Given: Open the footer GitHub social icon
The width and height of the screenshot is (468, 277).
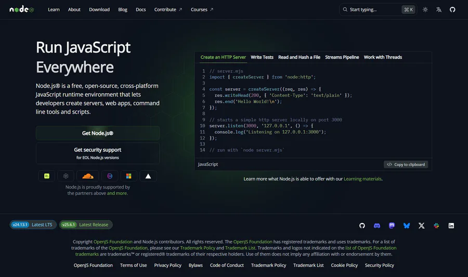Looking at the screenshot, I should (x=362, y=226).
